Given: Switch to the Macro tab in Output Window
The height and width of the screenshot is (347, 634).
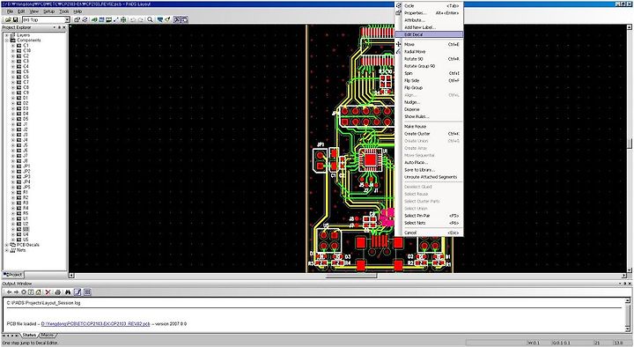Looking at the screenshot, I should [x=48, y=336].
